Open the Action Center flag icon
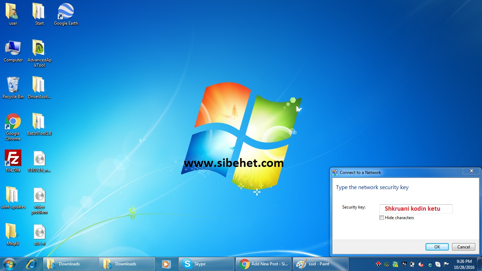The width and height of the screenshot is (482, 271). pos(446,264)
